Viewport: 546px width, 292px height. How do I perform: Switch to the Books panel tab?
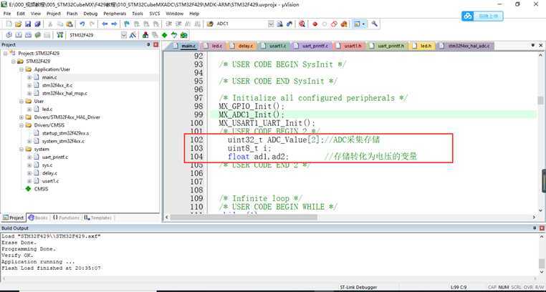pos(38,218)
